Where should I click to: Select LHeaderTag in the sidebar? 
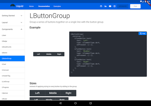click(x=12, y=76)
